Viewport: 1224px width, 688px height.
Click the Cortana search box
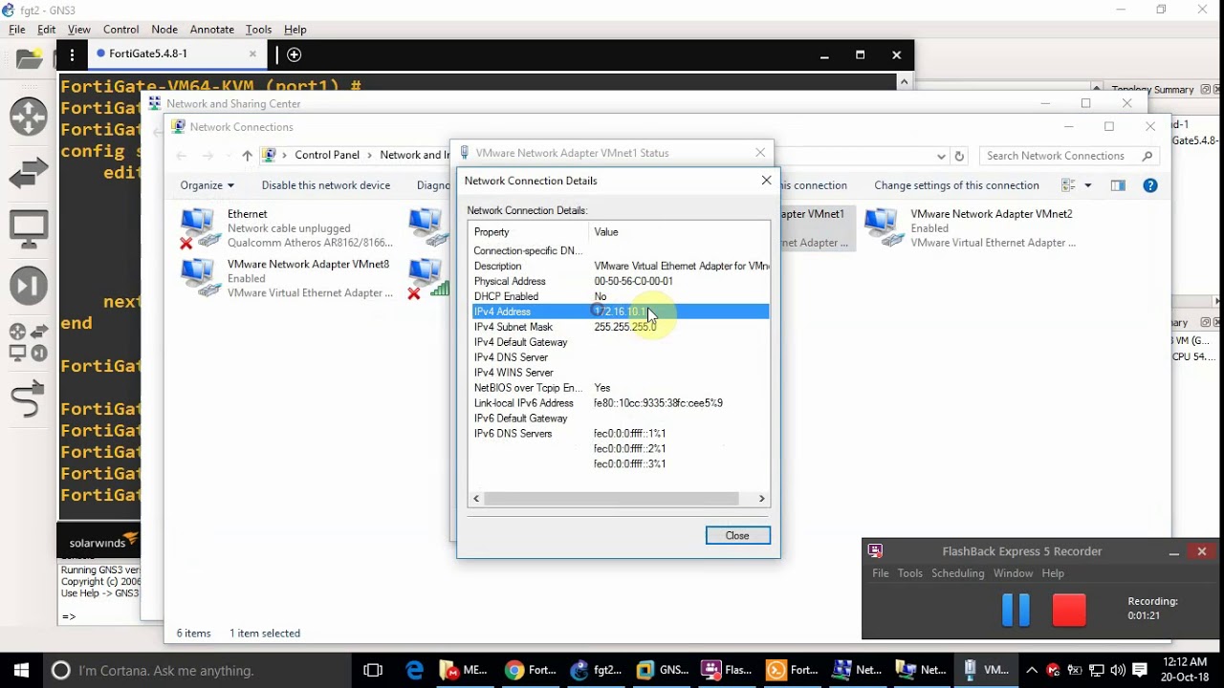point(197,670)
